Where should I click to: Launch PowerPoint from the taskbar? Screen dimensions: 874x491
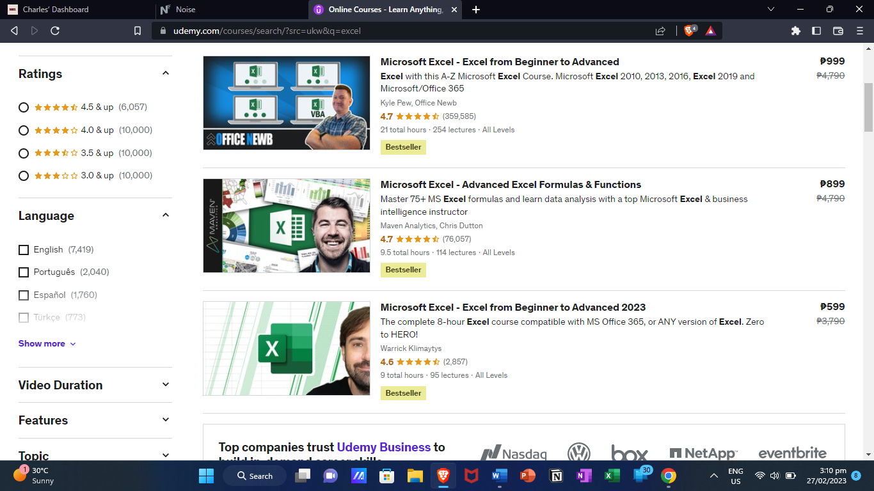528,476
